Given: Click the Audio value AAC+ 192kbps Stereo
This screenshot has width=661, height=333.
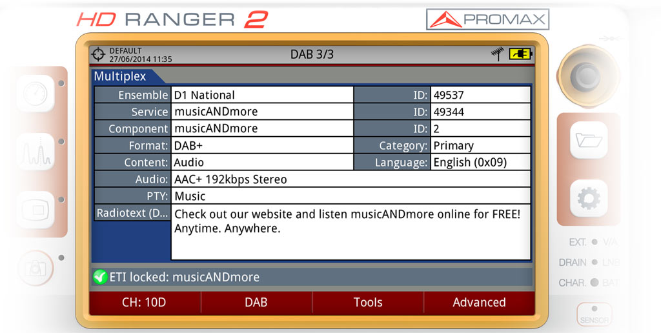Looking at the screenshot, I should click(351, 179).
